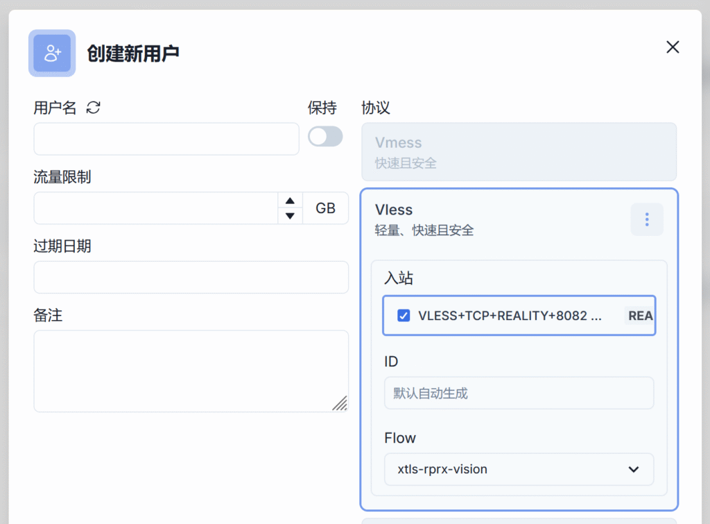This screenshot has height=524, width=710.
Task: Click the resize handle of 备注 textarea
Action: pyautogui.click(x=340, y=403)
